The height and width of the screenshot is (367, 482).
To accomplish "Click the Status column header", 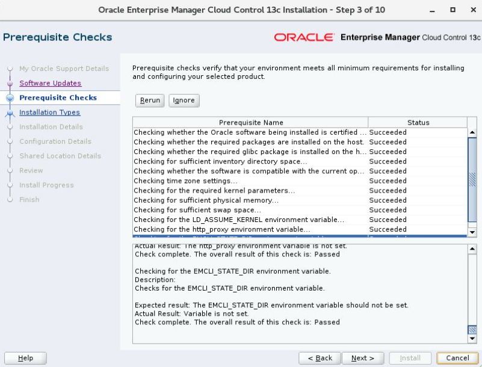I will pyautogui.click(x=418, y=122).
